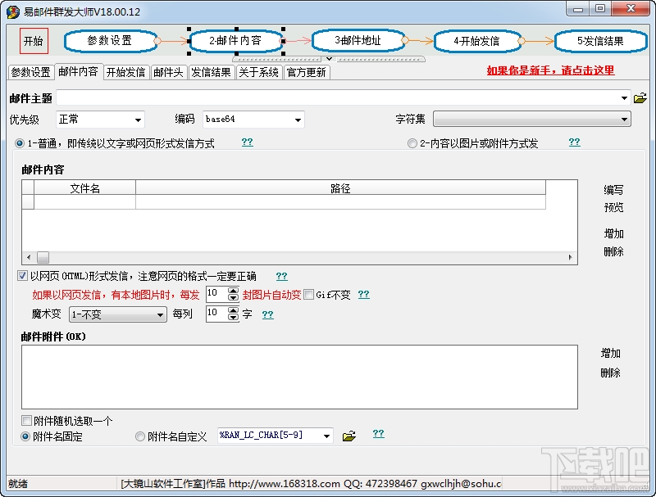Open ?? help link beside attachment name folder
The height and width of the screenshot is (497, 656).
(x=378, y=433)
